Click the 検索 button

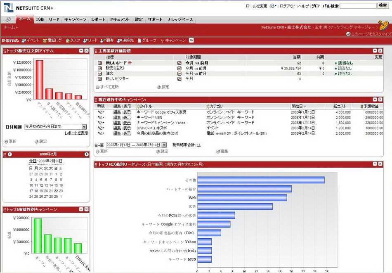click(x=383, y=5)
